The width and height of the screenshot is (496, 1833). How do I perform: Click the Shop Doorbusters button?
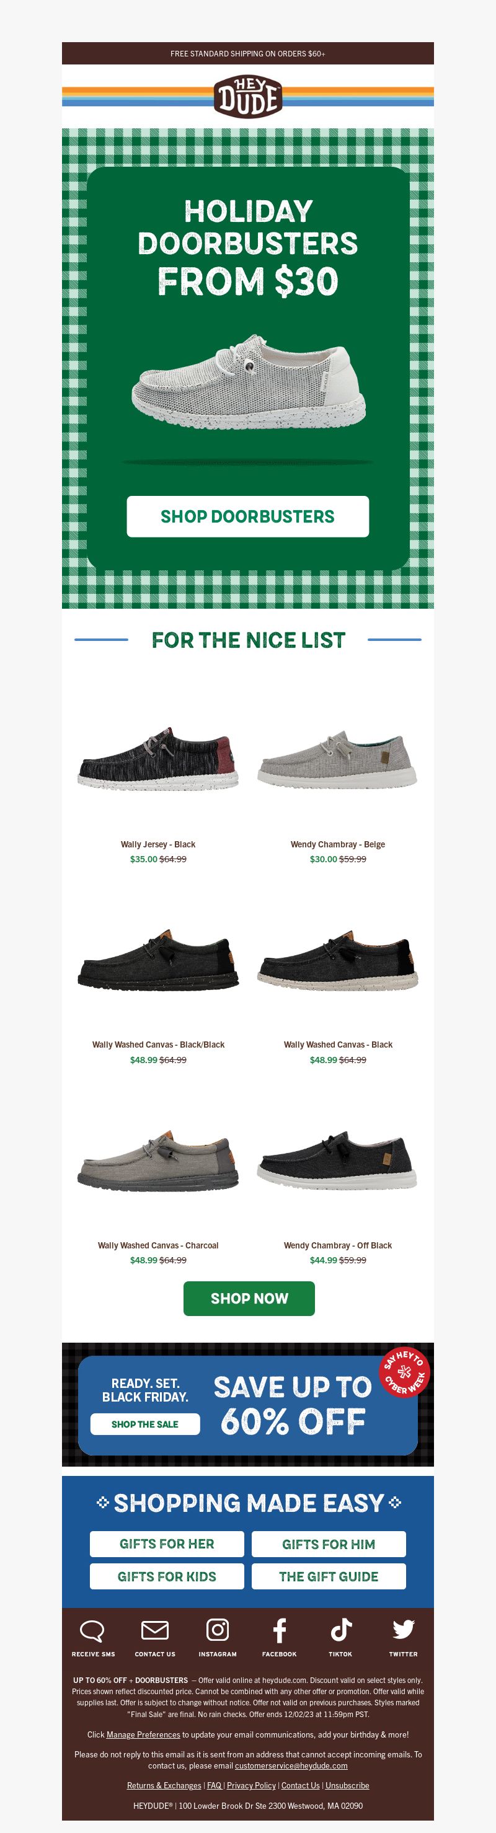click(x=247, y=516)
